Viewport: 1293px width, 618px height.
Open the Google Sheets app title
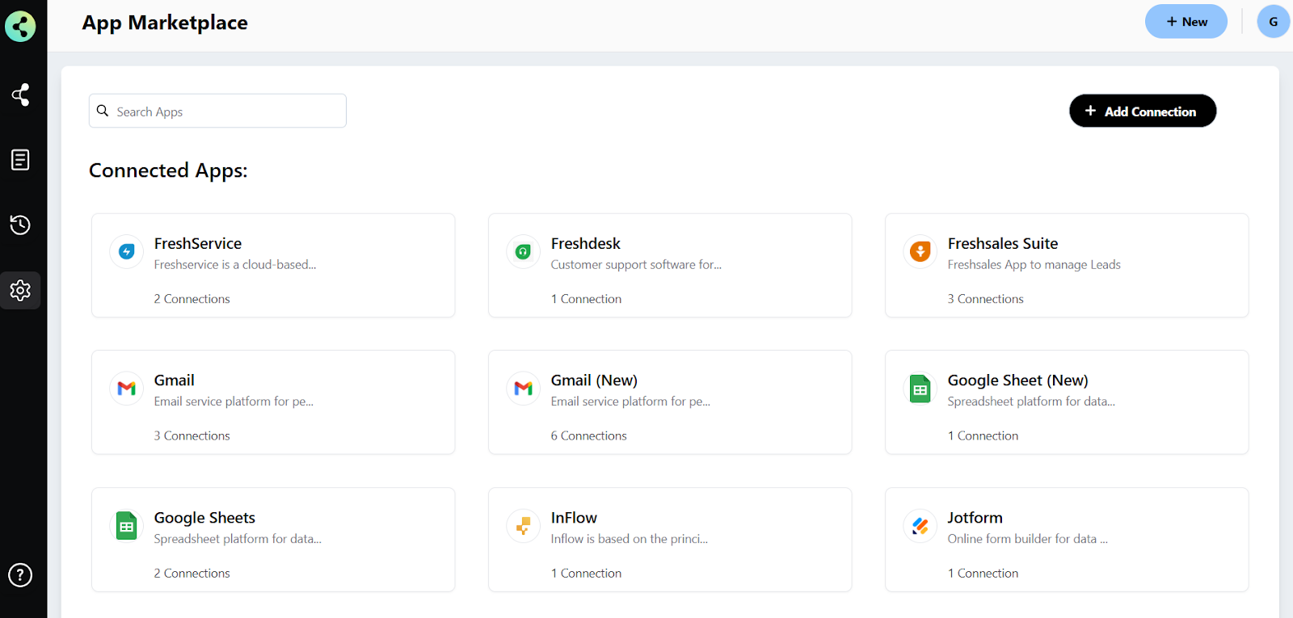point(204,517)
